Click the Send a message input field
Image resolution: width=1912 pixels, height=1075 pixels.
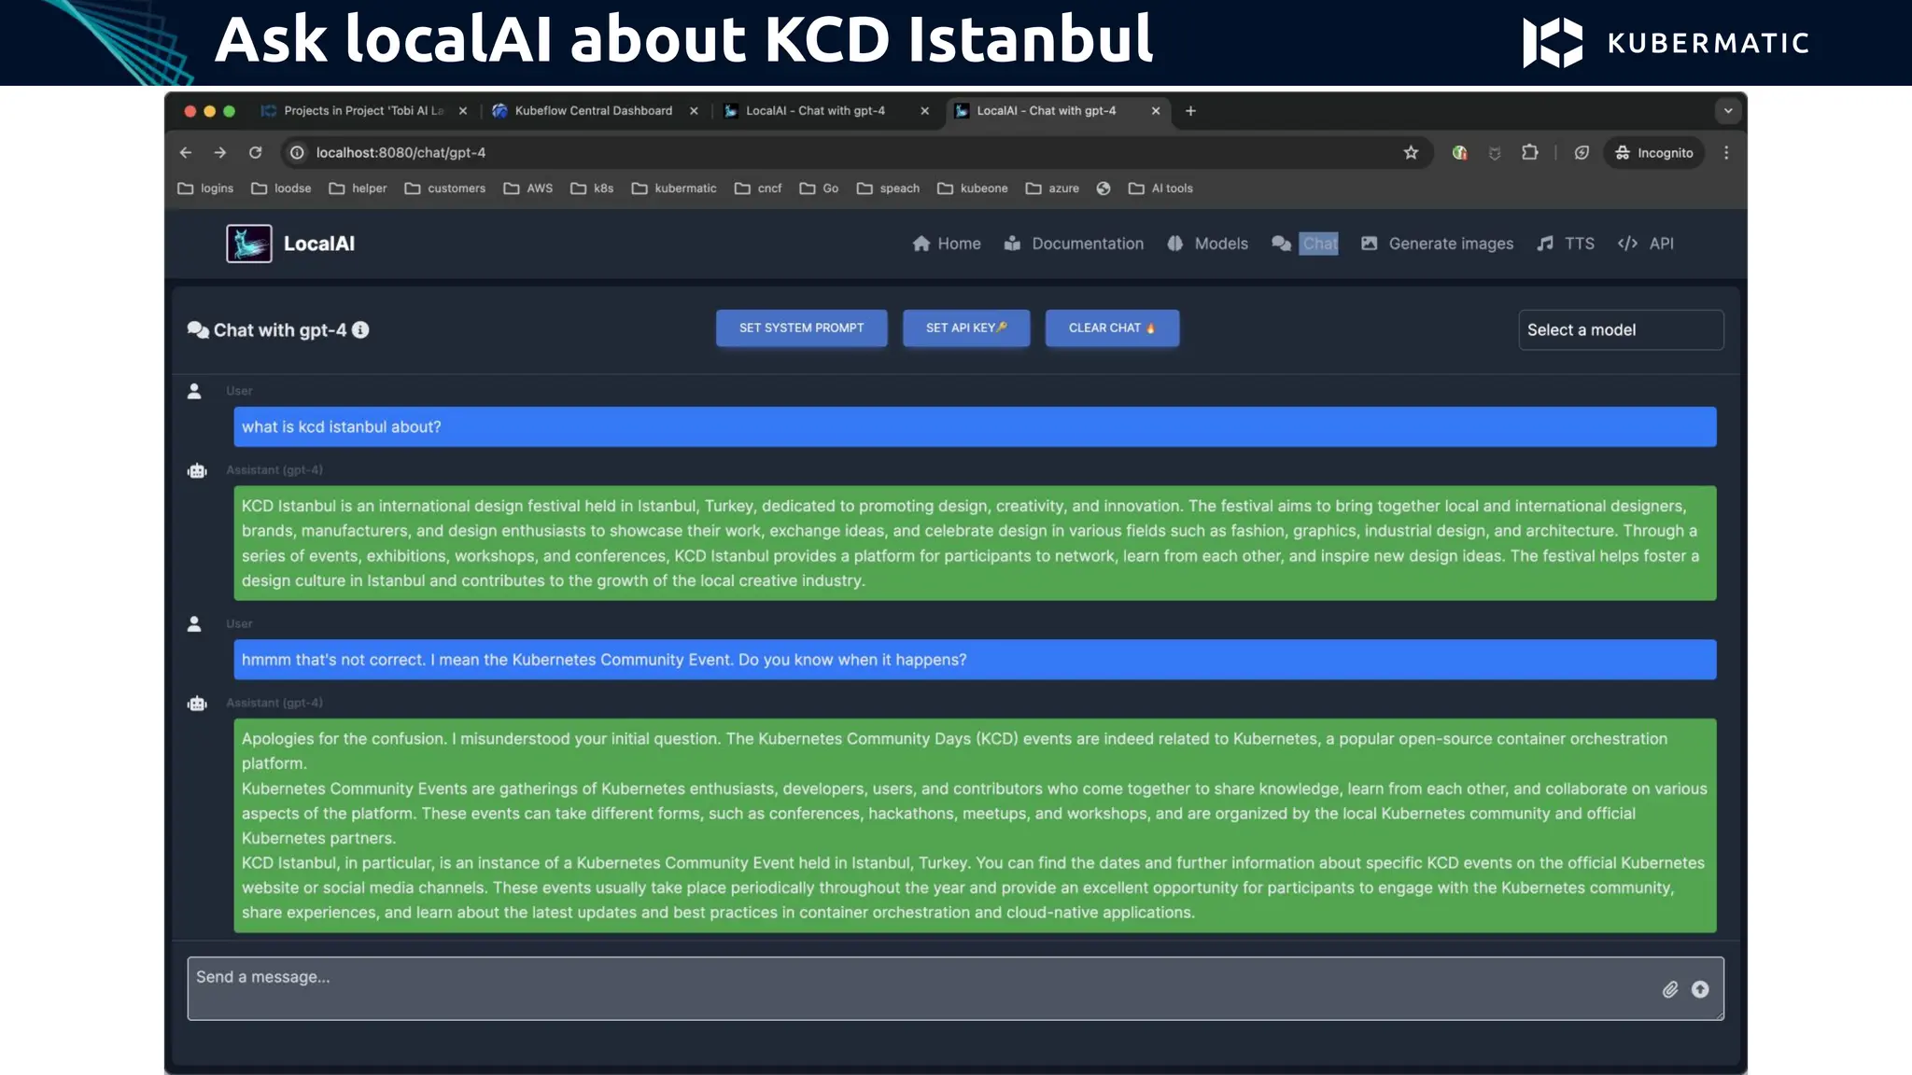[x=955, y=988]
